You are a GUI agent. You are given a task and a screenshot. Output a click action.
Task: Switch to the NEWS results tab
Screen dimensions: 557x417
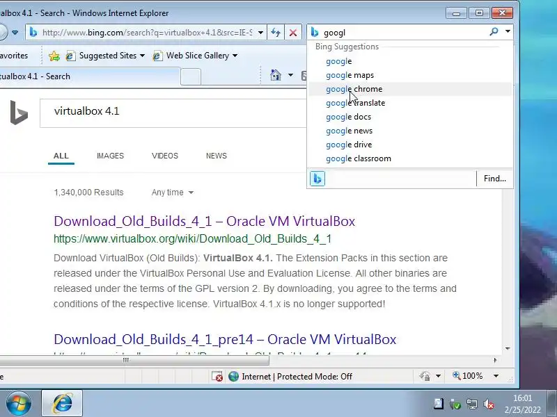pos(217,156)
